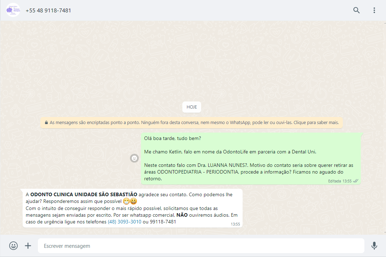386x257 pixels.
Task: Click the Editada 13:55 timestamp
Action: pyautogui.click(x=340, y=181)
